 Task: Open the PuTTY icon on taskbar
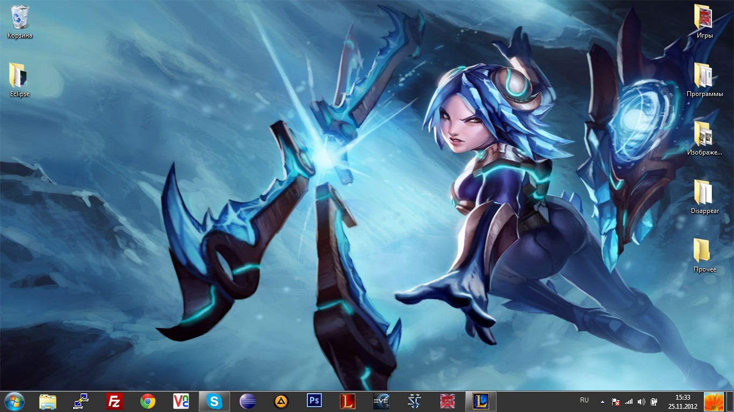81,401
